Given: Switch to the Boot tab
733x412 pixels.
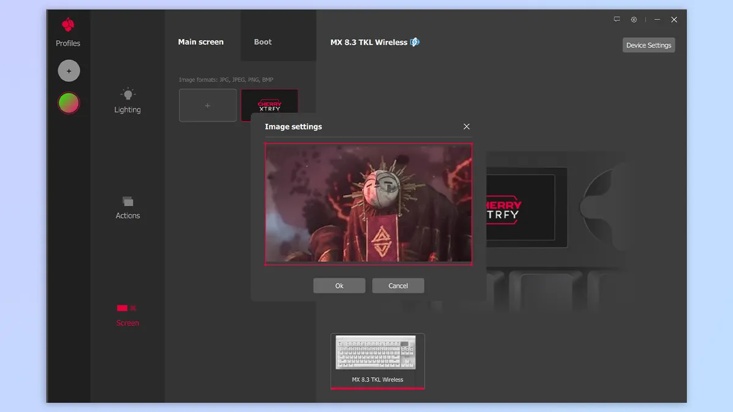Looking at the screenshot, I should [263, 42].
